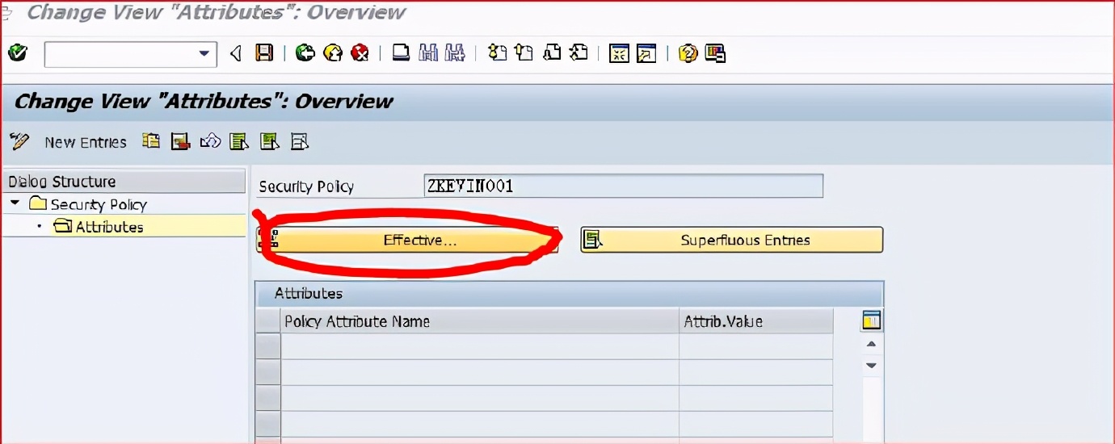Collapse the Security Policy tree node
The height and width of the screenshot is (444, 1115).
(15, 203)
